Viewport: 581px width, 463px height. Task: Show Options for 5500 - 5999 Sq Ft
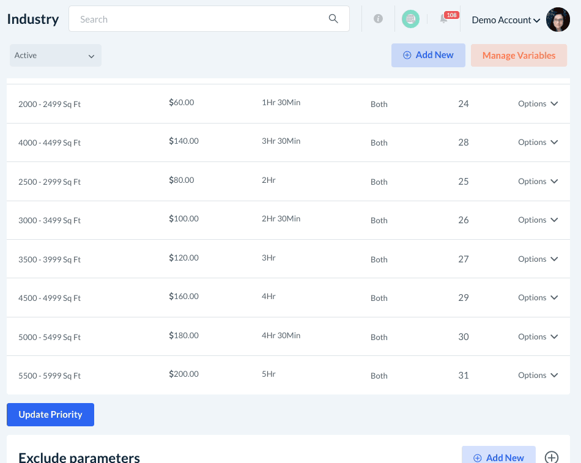point(538,376)
